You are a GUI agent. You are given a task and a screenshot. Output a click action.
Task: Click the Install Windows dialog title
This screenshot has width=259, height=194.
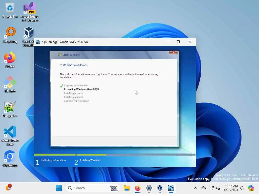coord(71,55)
